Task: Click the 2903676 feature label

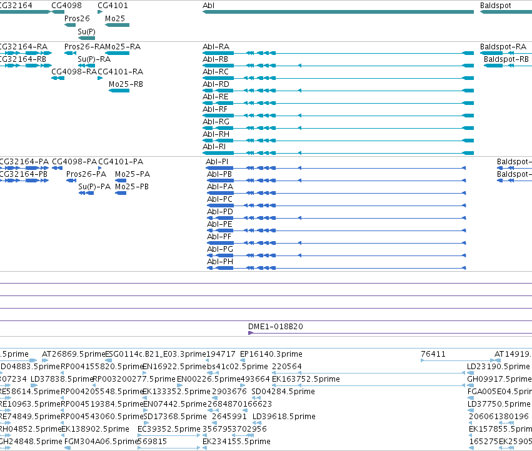Action: coord(229,392)
